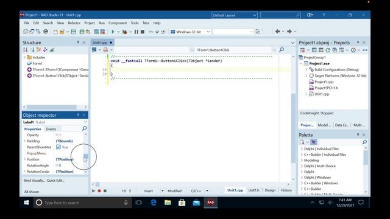This screenshot has height=219, width=390.
Task: Open the C/C++ language dropdown in status bar
Action: point(207,190)
